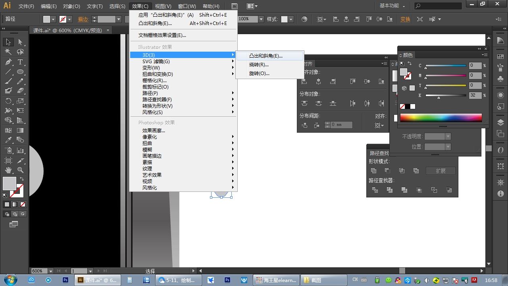Select the Scale tool
508x286 pixels.
point(20,101)
